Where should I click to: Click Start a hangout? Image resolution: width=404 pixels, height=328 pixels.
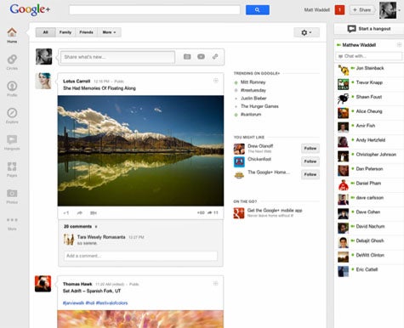click(x=369, y=29)
